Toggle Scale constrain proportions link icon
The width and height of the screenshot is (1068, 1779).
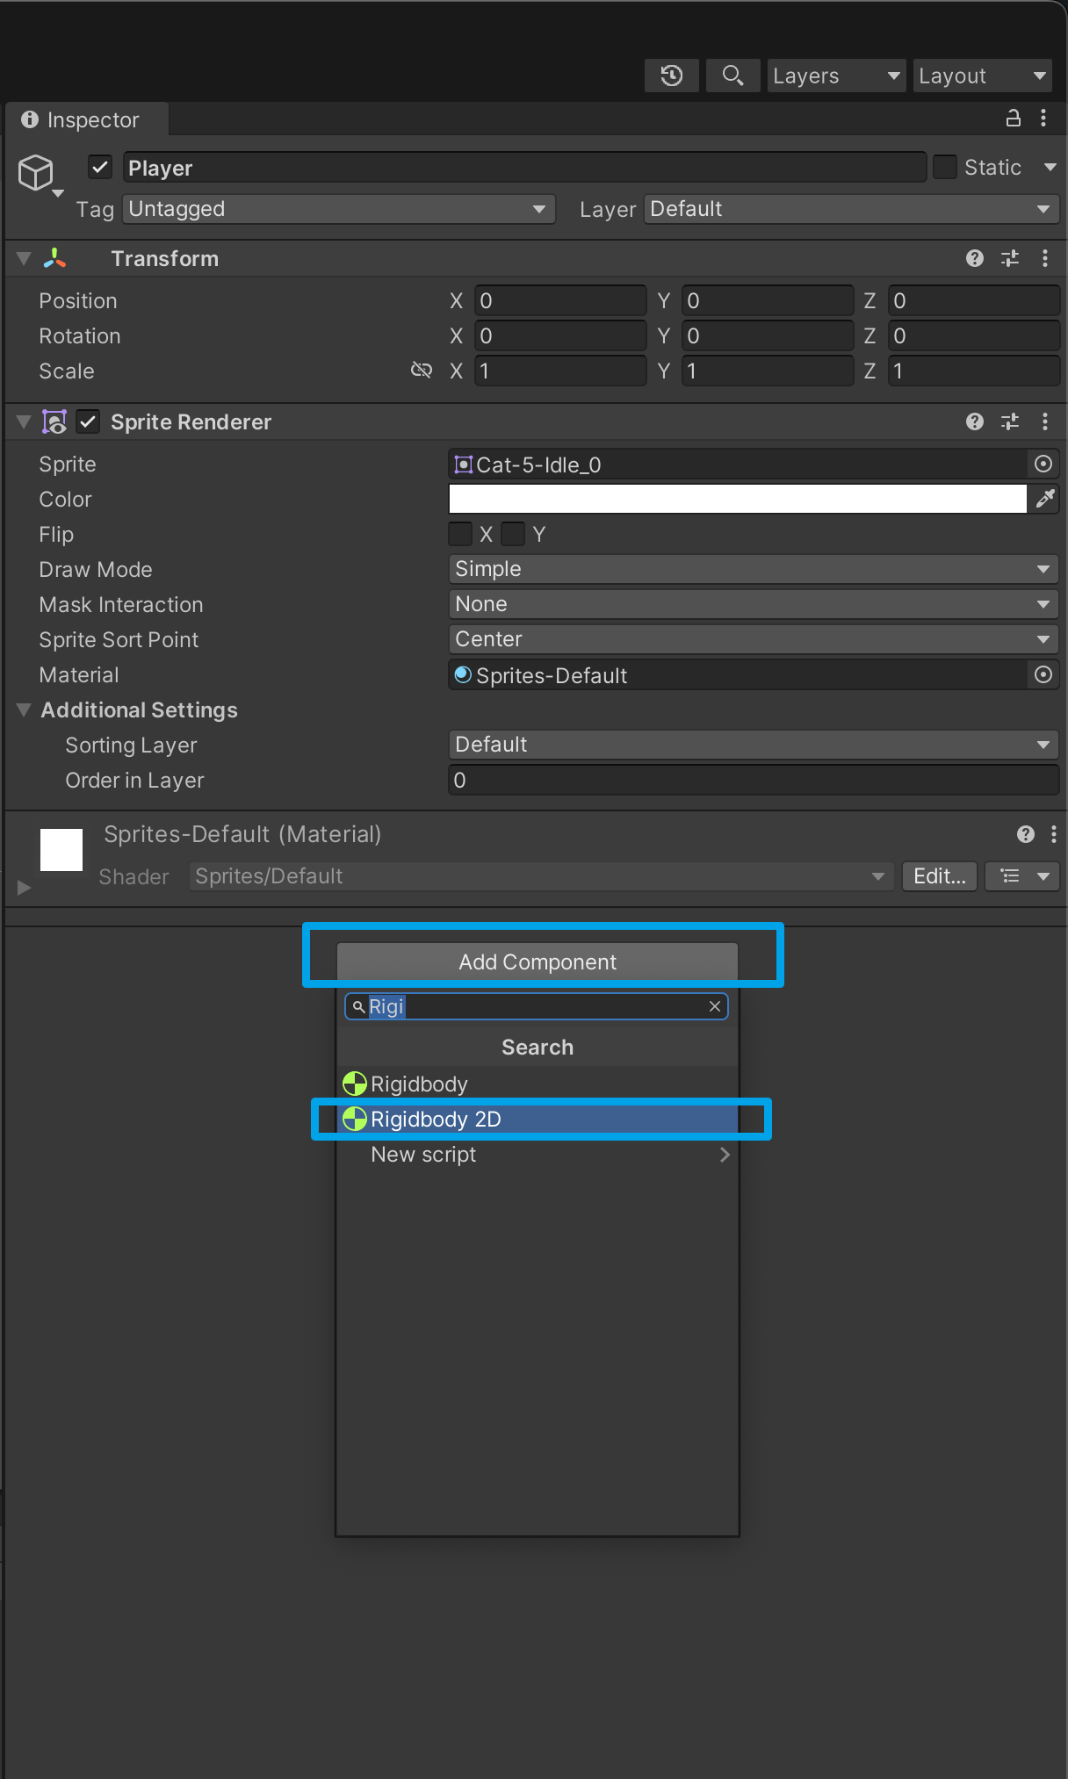pos(422,371)
